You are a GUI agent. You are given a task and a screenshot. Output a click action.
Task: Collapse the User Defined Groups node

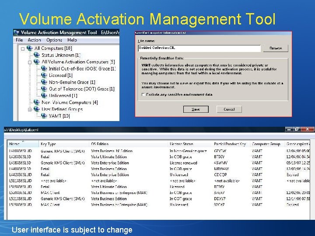click(30, 110)
